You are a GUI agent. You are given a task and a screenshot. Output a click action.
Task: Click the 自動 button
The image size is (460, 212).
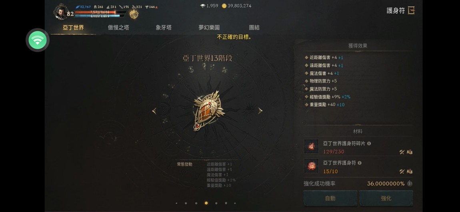pos(330,198)
